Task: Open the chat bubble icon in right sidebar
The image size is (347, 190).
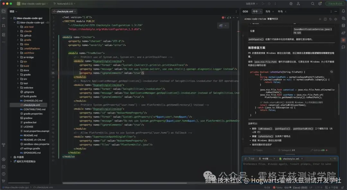Action: tap(343, 47)
